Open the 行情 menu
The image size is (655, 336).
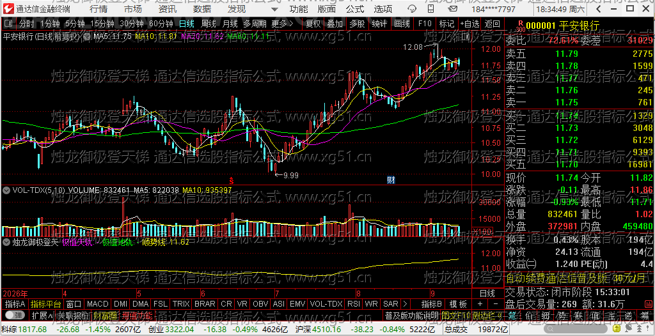pyautogui.click(x=98, y=9)
